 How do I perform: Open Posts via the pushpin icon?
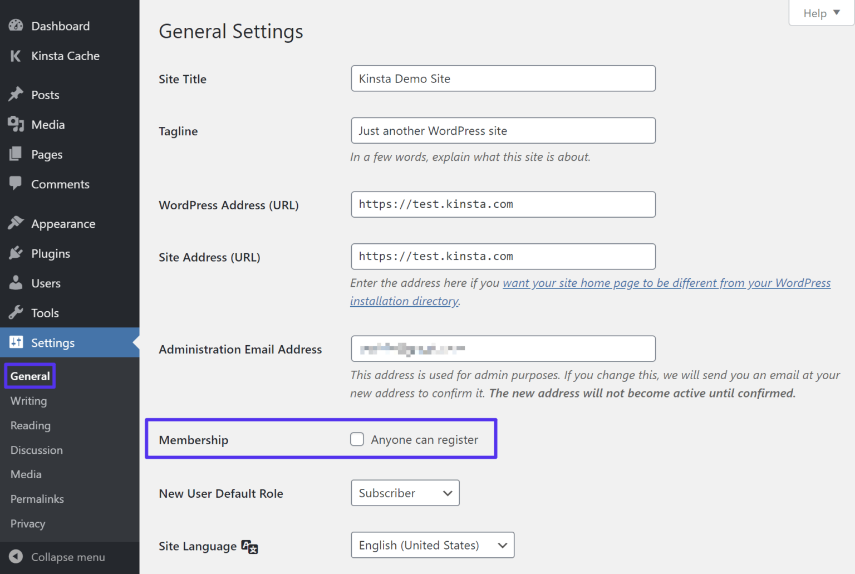click(x=15, y=94)
